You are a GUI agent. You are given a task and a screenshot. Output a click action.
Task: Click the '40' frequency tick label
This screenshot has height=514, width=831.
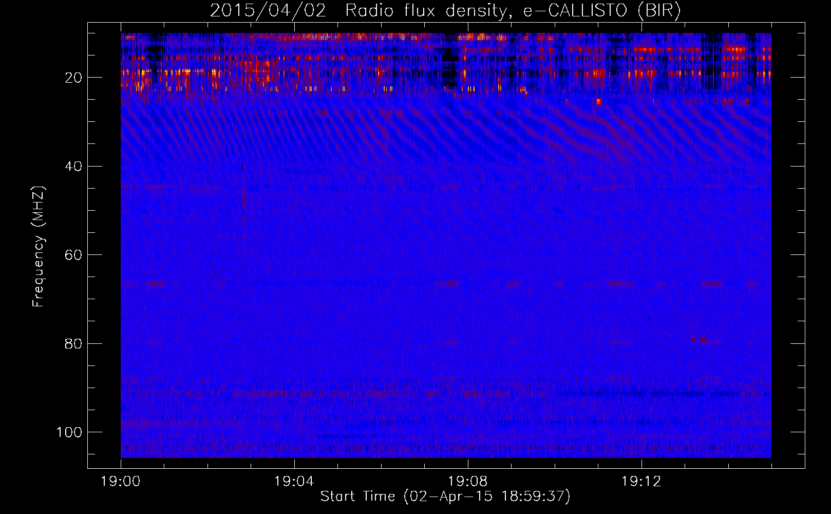73,166
